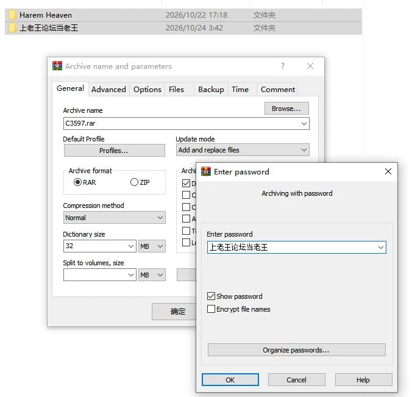
Task: Select the Harem Heaven folder row name
Action: click(x=46, y=15)
